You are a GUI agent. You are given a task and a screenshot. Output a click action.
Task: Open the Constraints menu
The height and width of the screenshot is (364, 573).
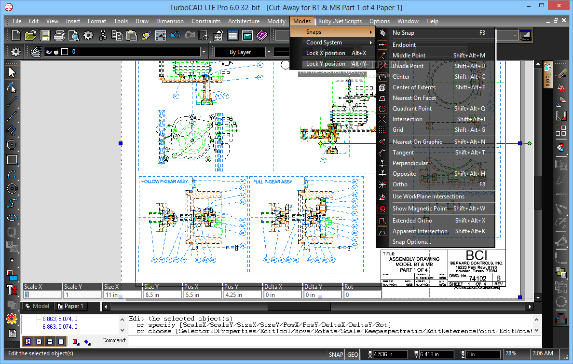206,21
